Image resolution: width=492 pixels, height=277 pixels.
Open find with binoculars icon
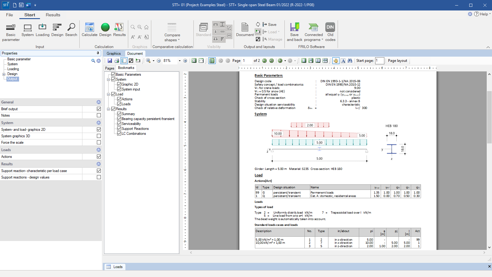click(350, 61)
